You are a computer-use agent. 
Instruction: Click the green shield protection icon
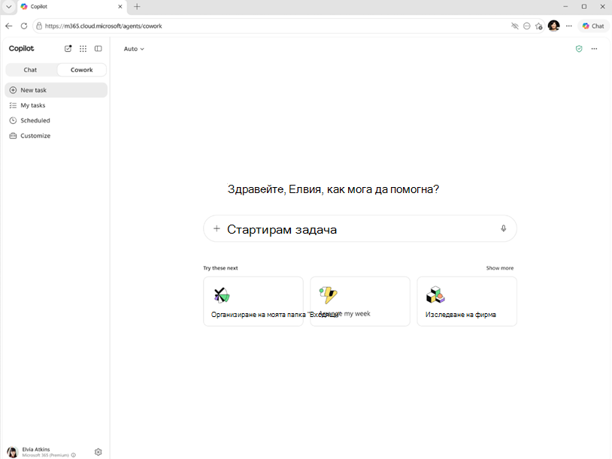579,49
